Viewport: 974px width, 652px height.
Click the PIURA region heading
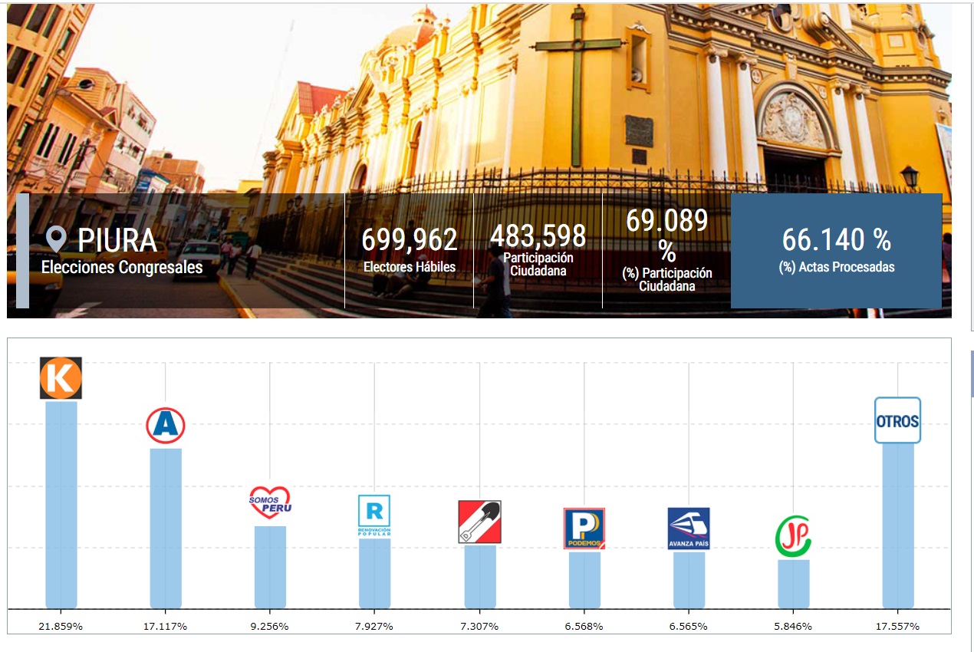[117, 241]
